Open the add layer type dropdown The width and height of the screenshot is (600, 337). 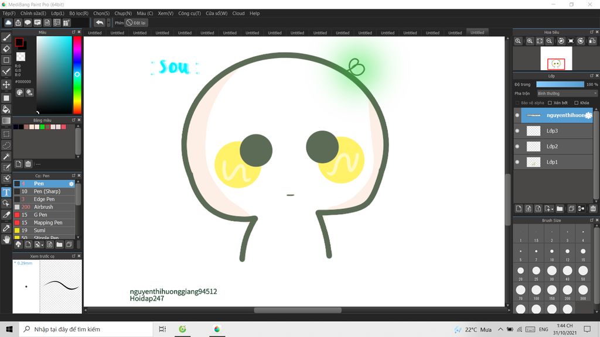[549, 209]
